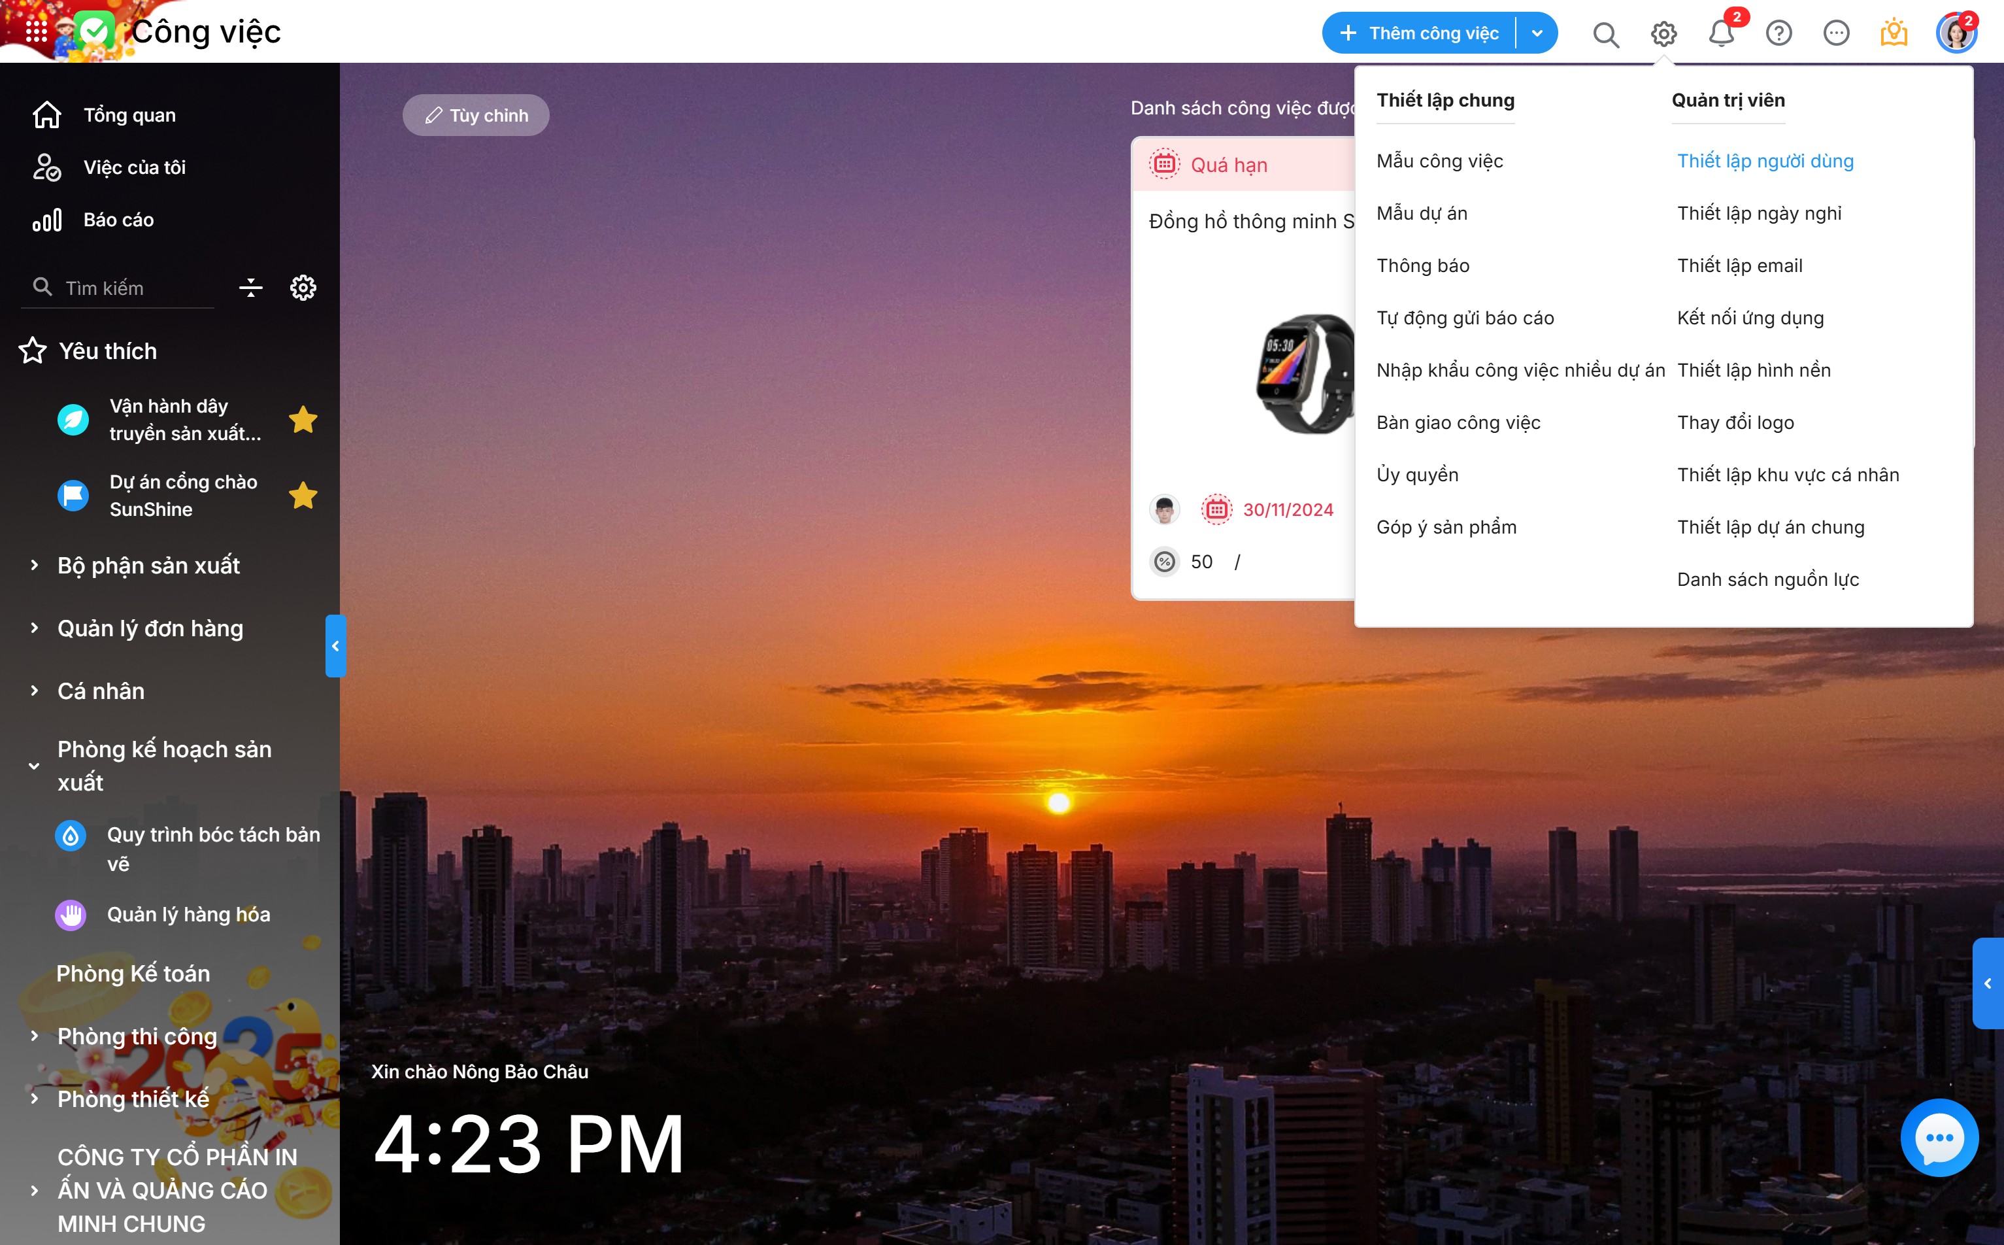Open Tự động gửi báo cáo setting
2004x1245 pixels.
[x=1465, y=318]
